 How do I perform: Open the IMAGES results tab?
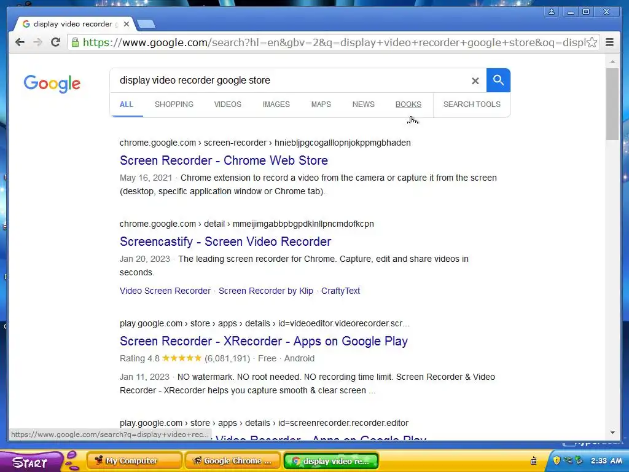pyautogui.click(x=276, y=104)
